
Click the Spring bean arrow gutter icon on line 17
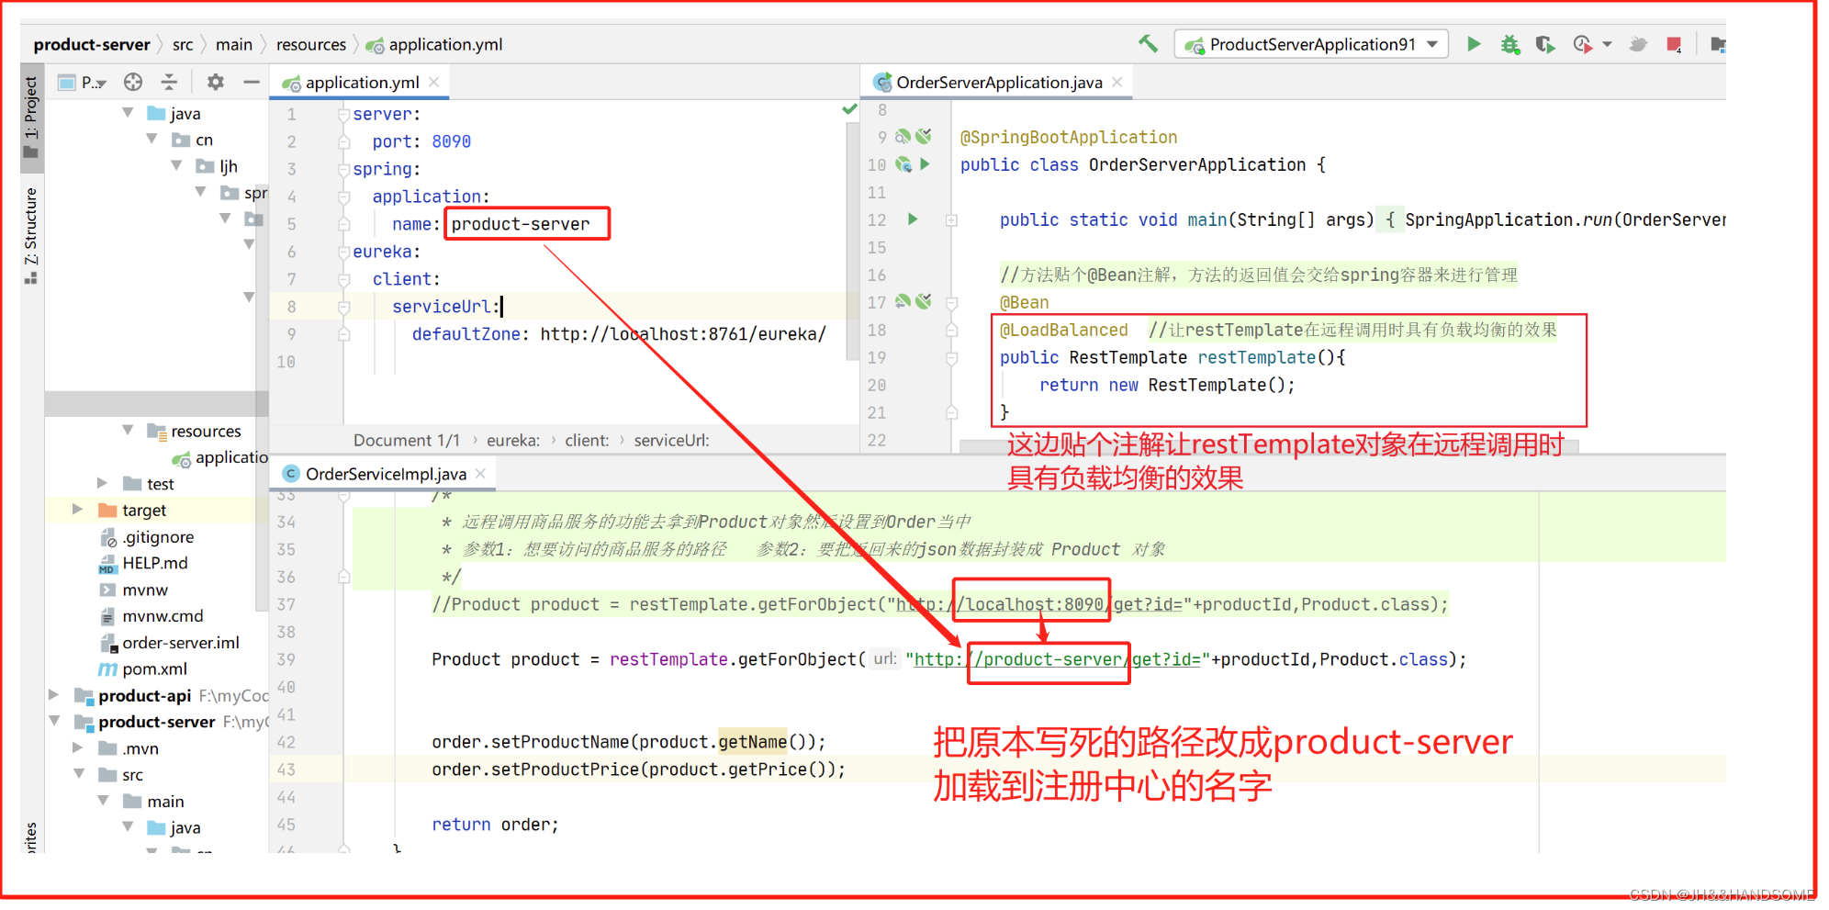pos(903,301)
